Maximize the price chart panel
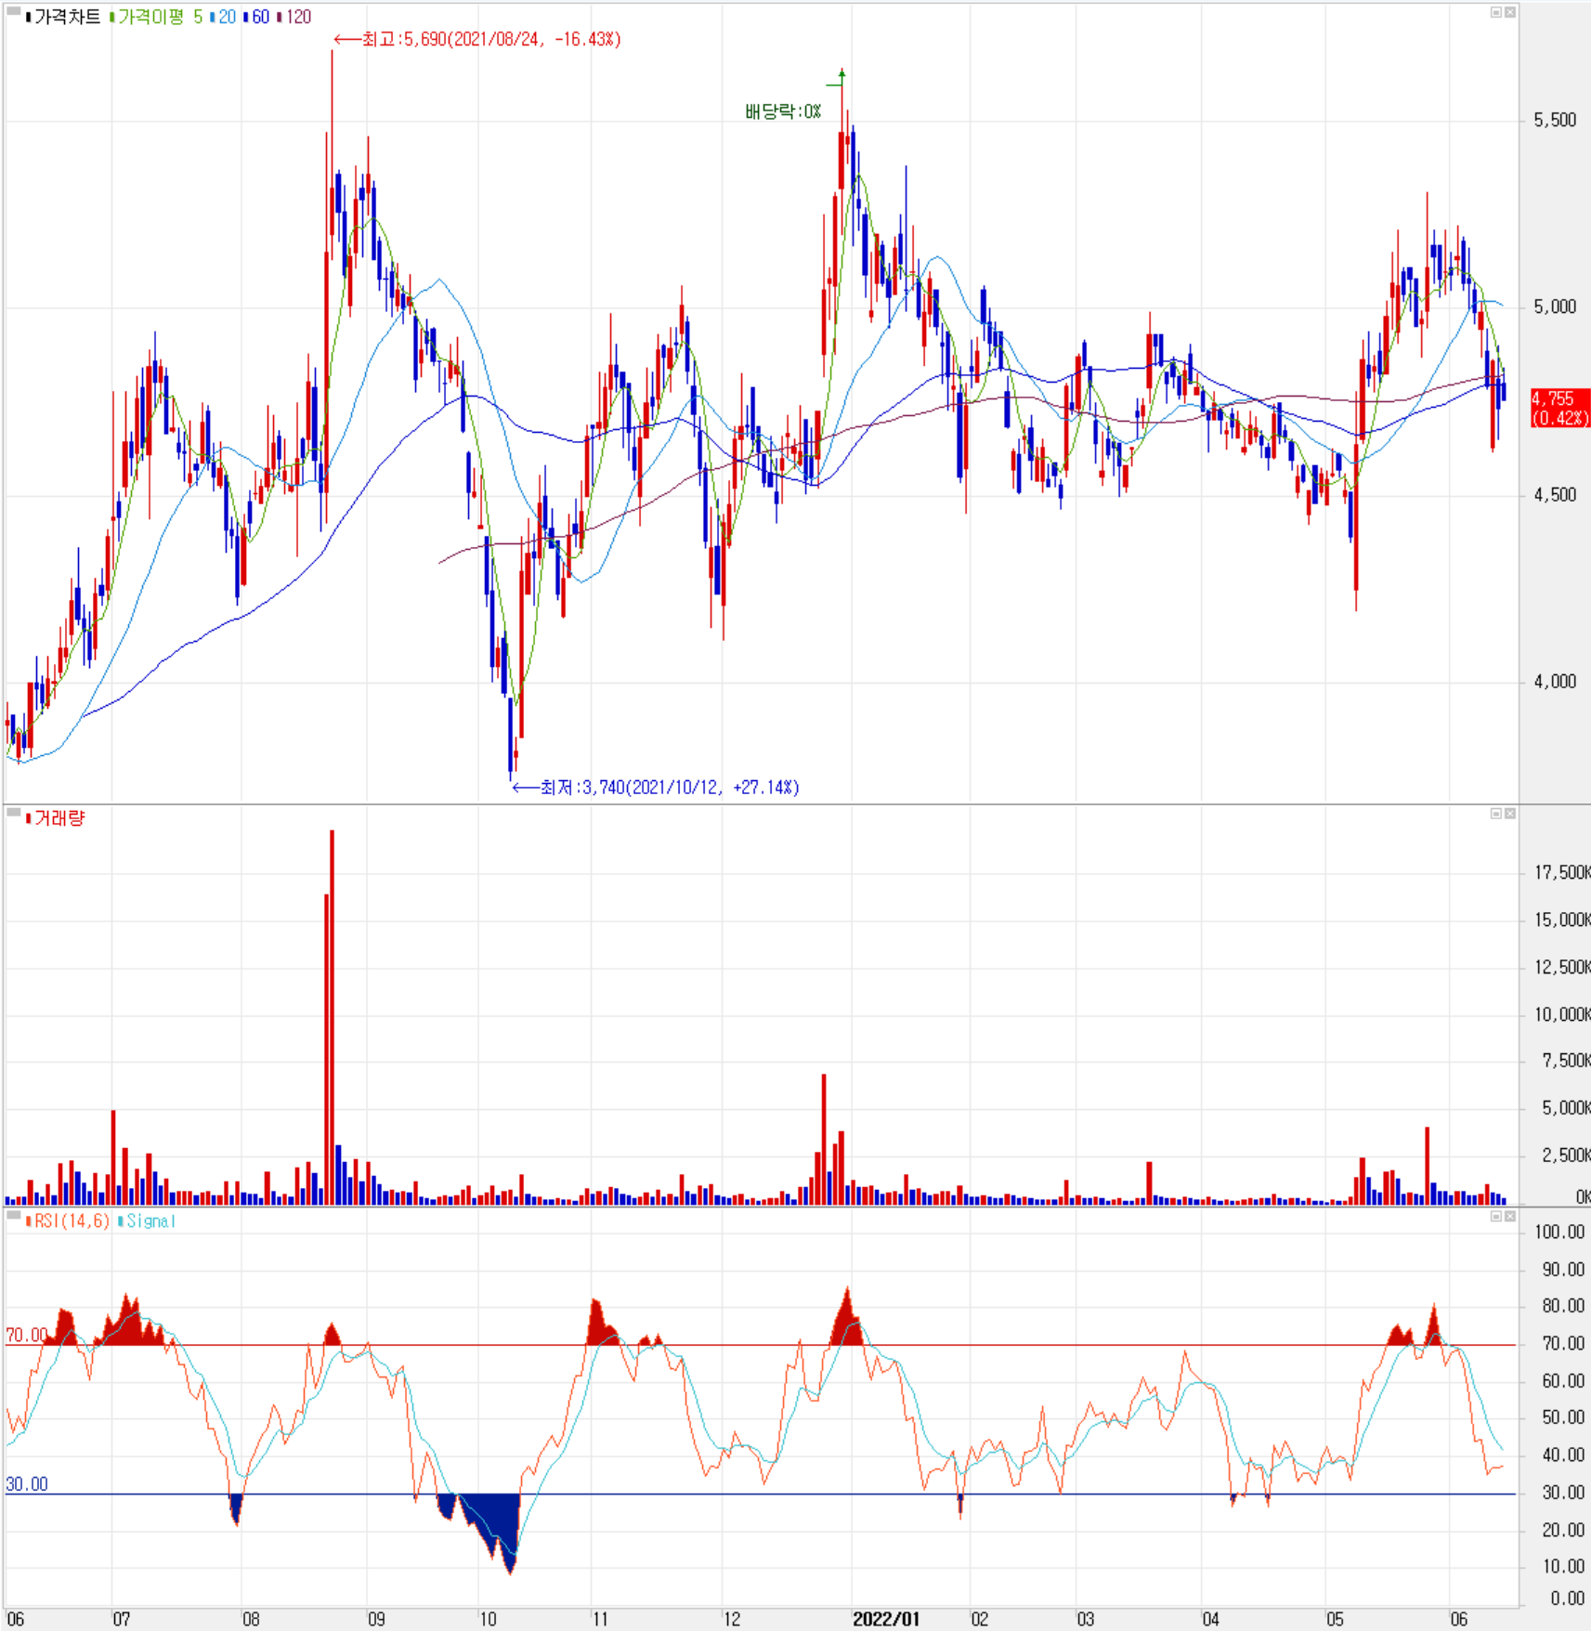The height and width of the screenshot is (1631, 1591). [1496, 12]
